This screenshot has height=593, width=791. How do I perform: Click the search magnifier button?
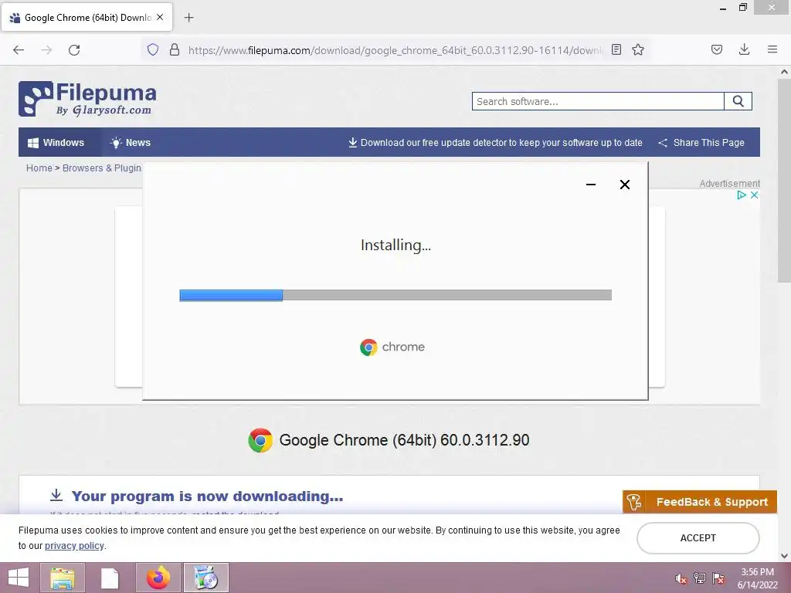coord(738,101)
